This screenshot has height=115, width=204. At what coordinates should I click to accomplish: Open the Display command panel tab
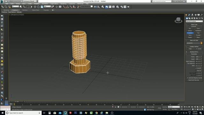click(199, 15)
